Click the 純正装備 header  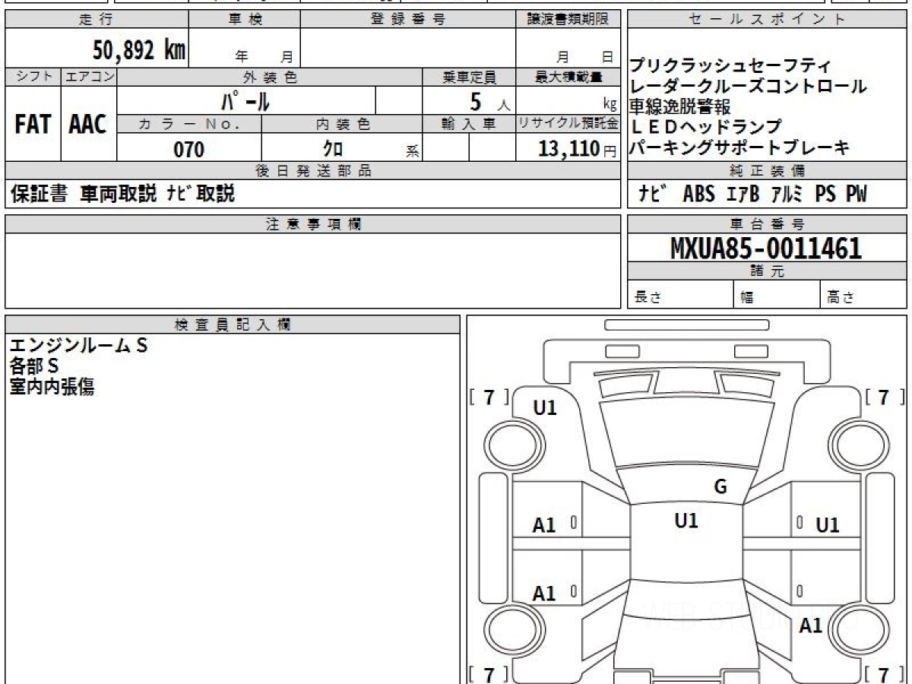768,170
